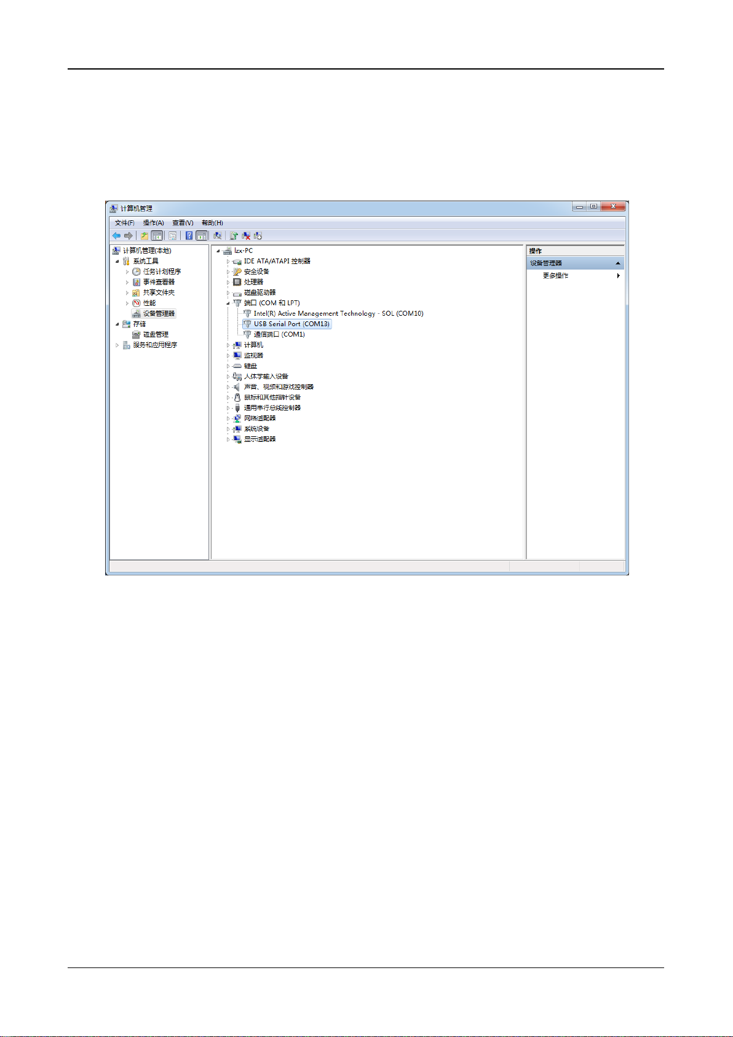Select the 任务计划程序 clock icon
The height and width of the screenshot is (1037, 733).
pyautogui.click(x=137, y=271)
